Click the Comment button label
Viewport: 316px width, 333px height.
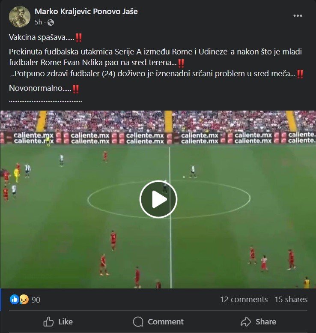[166, 321]
